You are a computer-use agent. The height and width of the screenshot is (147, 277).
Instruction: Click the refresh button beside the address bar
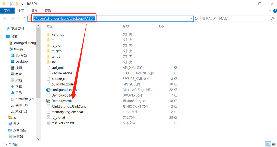(x=196, y=19)
